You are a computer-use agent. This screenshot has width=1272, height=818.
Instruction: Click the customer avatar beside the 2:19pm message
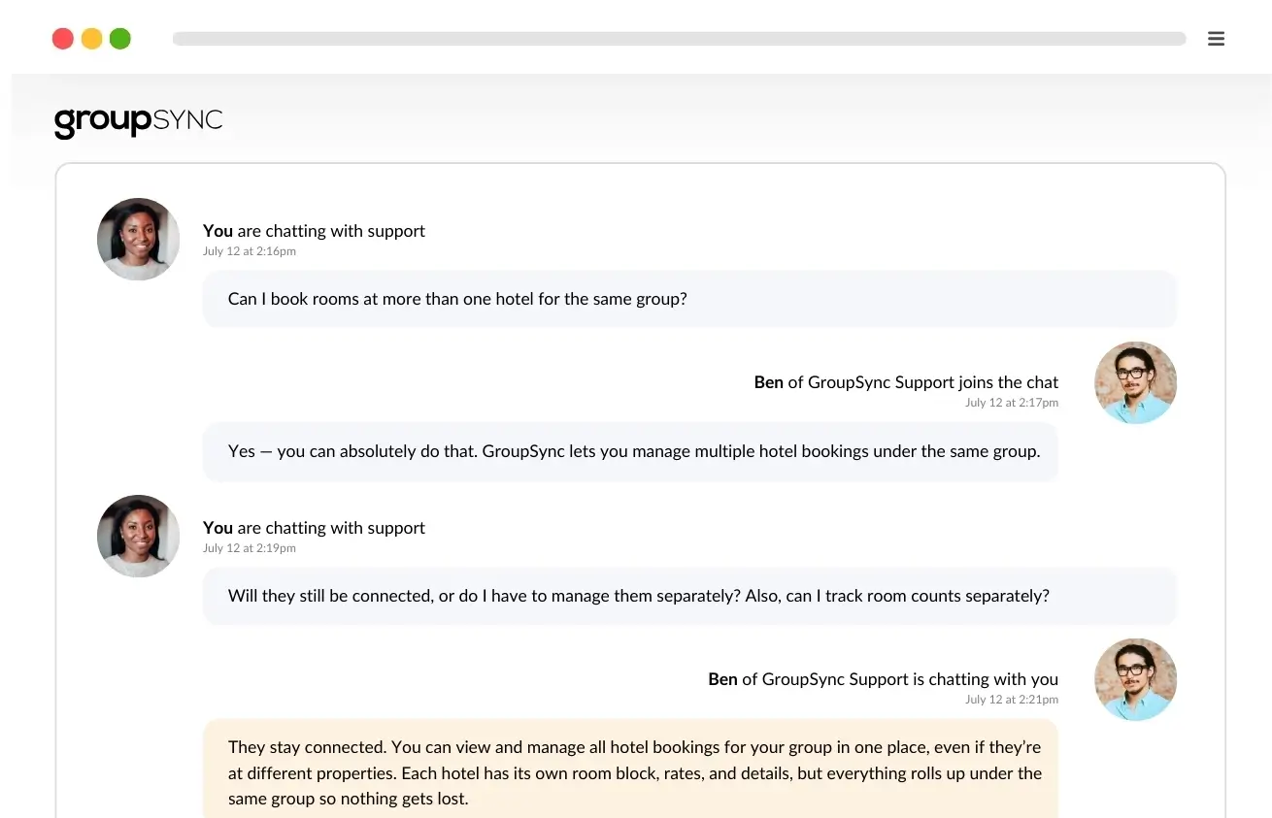pyautogui.click(x=139, y=537)
